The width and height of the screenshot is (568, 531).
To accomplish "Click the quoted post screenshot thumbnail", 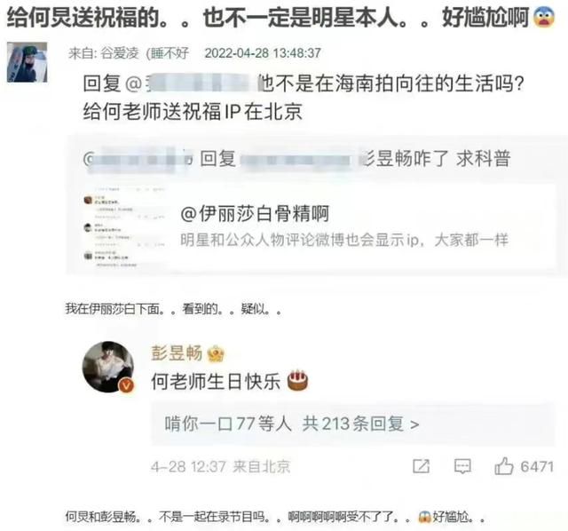I will point(124,227).
